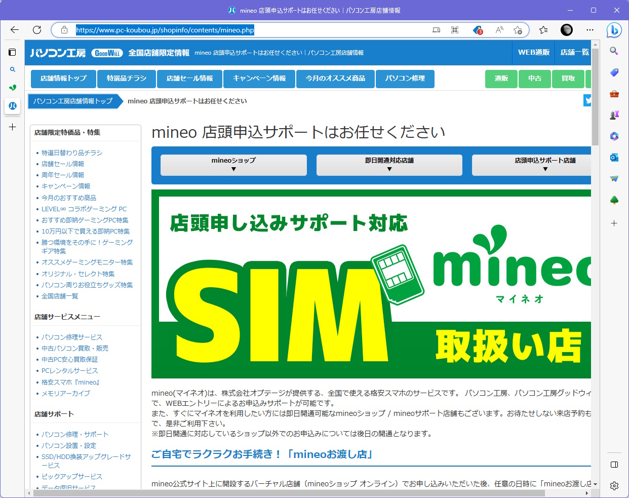
Task: Open Edge settings and more menu
Action: click(x=590, y=30)
